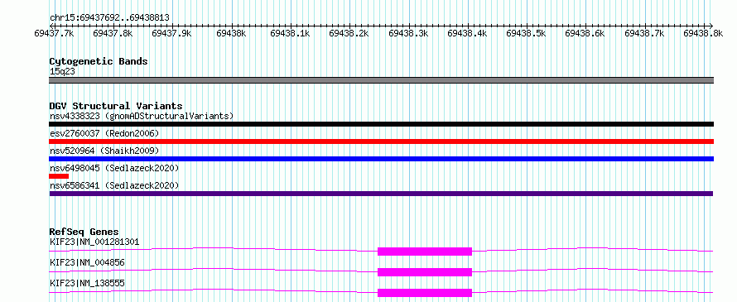Click the 69438.1k ruler tick label

click(x=290, y=33)
